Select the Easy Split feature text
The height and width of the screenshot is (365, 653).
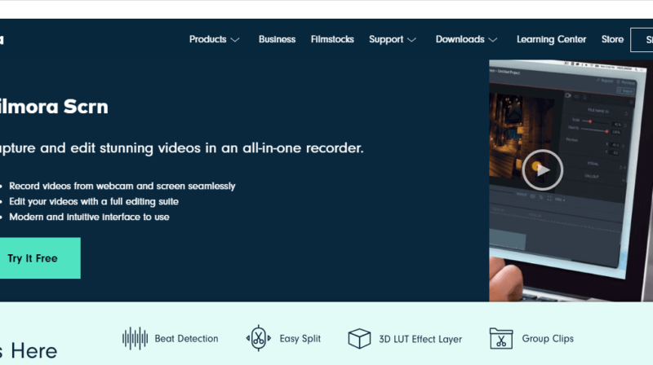[300, 339]
